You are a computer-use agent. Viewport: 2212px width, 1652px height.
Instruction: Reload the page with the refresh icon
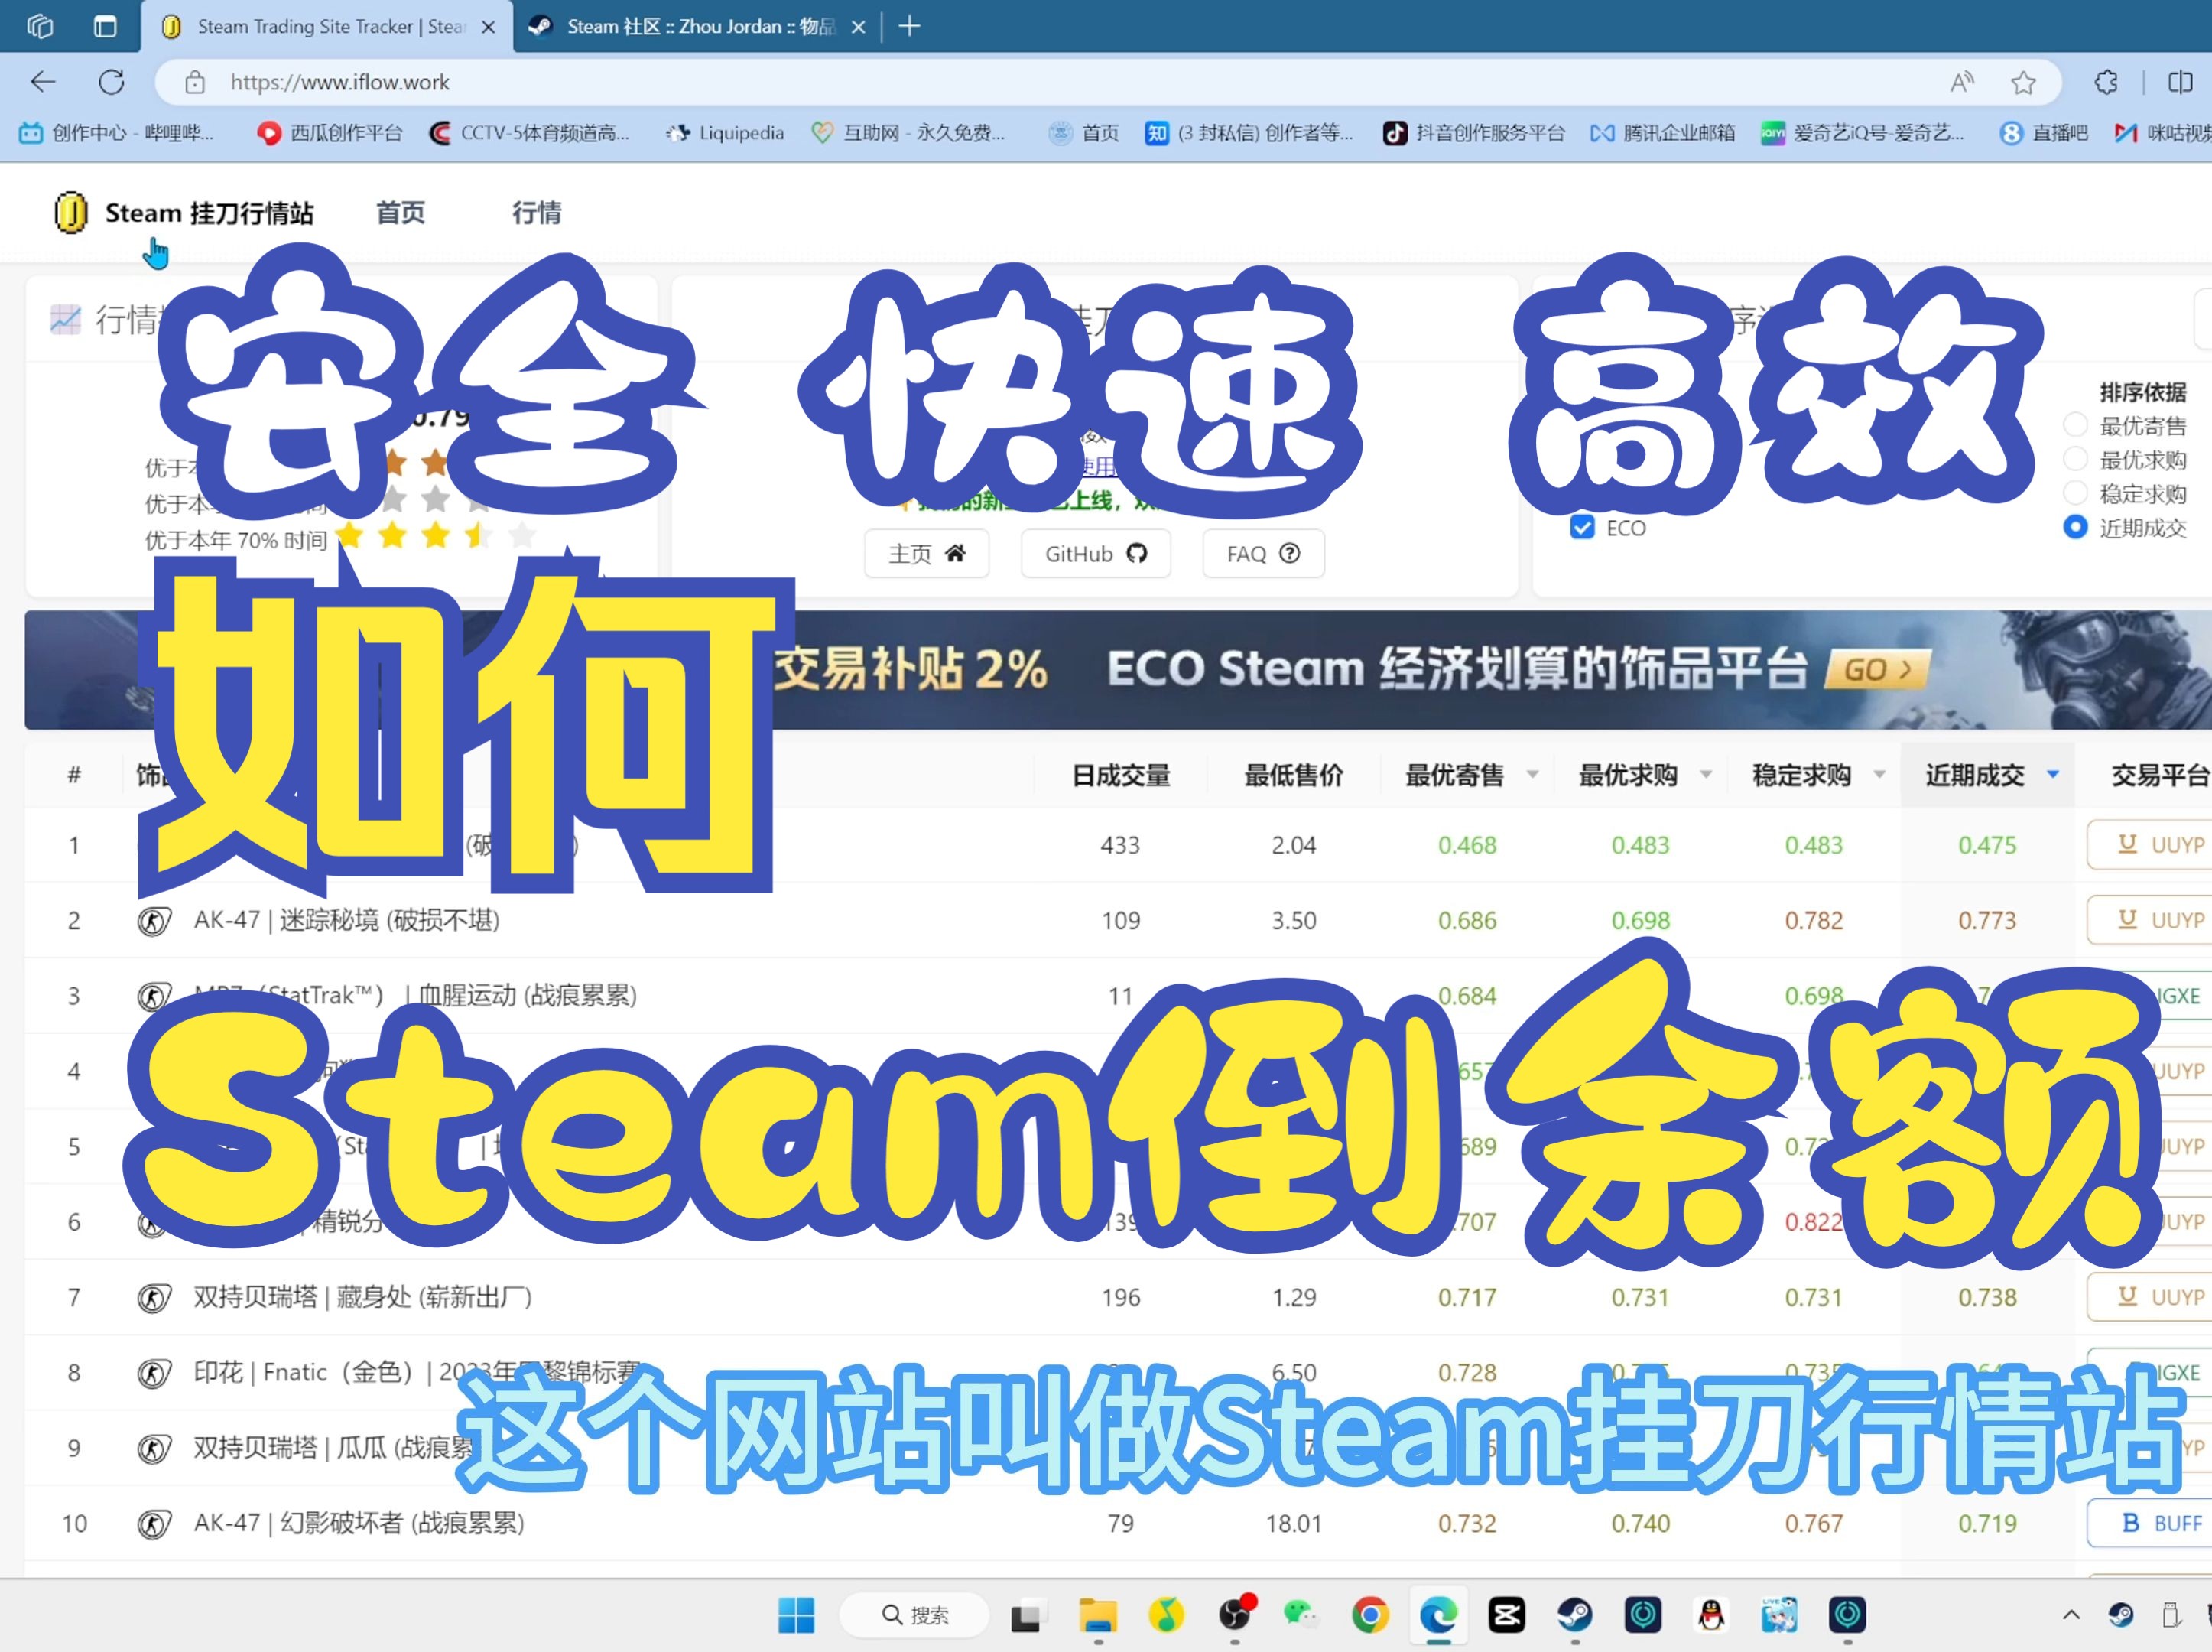[112, 82]
